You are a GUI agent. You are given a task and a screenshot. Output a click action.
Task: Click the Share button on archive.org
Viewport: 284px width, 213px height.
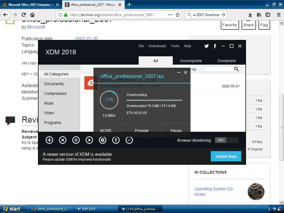(x=248, y=25)
